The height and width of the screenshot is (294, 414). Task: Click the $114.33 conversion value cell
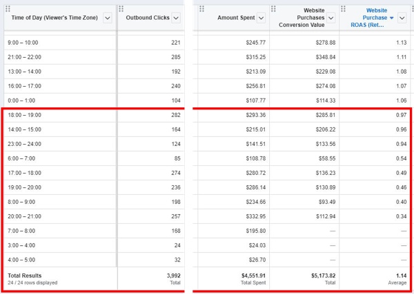click(x=325, y=101)
